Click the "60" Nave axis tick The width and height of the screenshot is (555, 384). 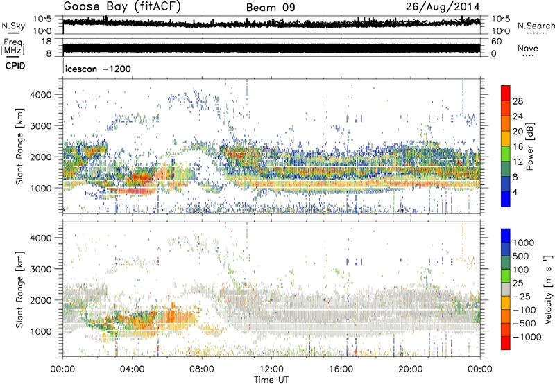point(496,42)
